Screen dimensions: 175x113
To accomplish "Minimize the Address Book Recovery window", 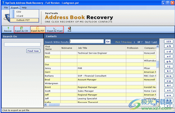I will [164, 3].
